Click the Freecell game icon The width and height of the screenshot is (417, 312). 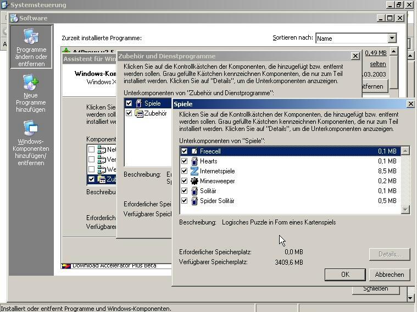click(x=194, y=151)
